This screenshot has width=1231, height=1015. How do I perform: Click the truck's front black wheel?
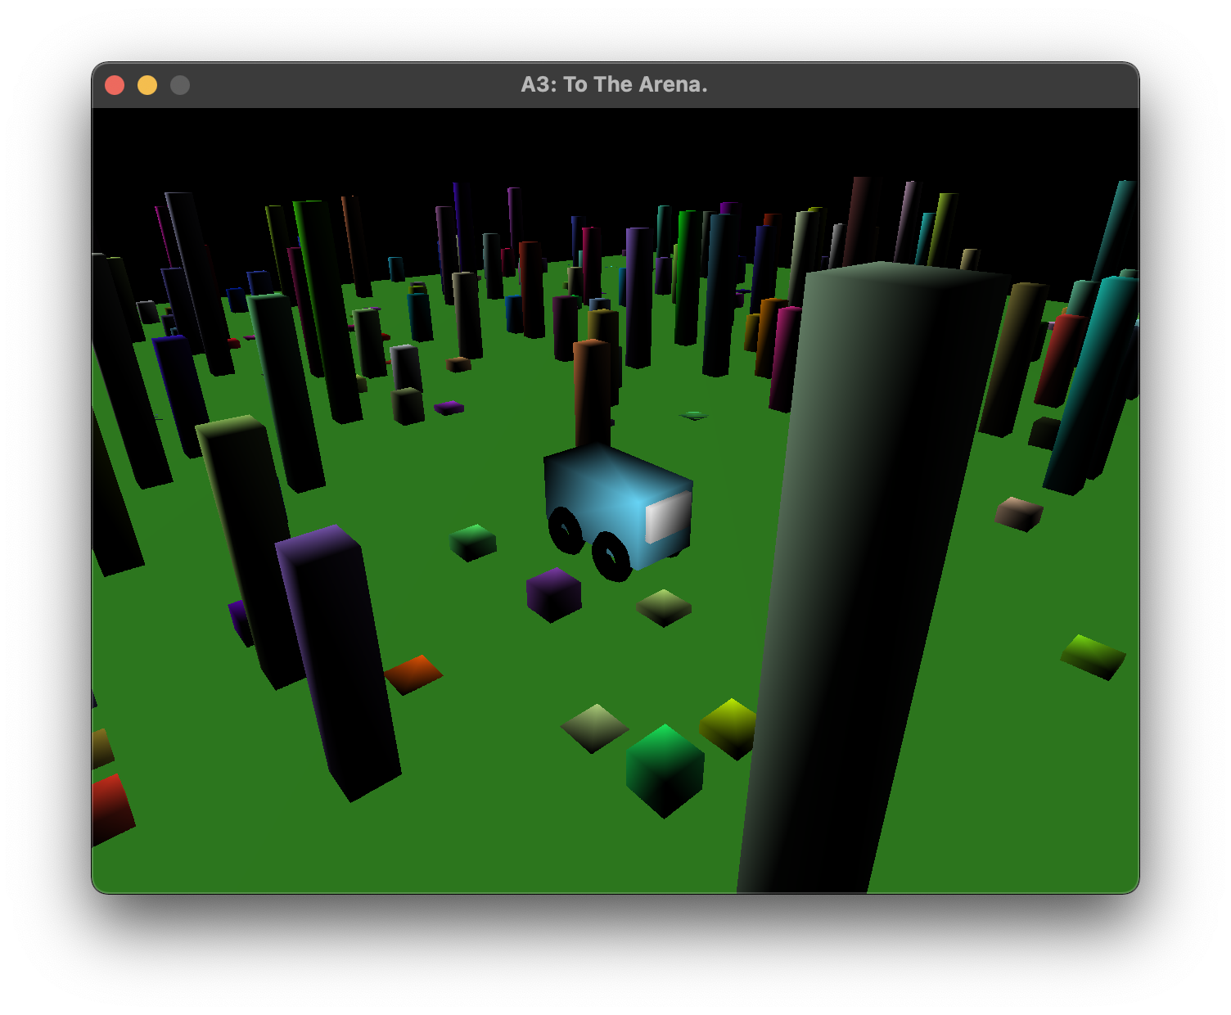coord(611,556)
